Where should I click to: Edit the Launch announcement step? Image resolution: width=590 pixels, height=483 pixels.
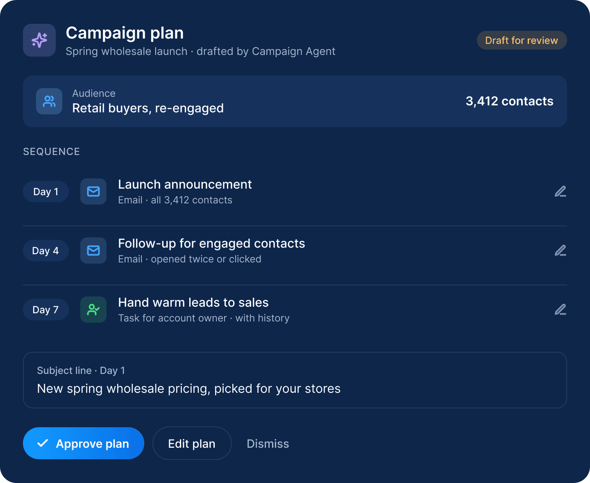point(560,191)
